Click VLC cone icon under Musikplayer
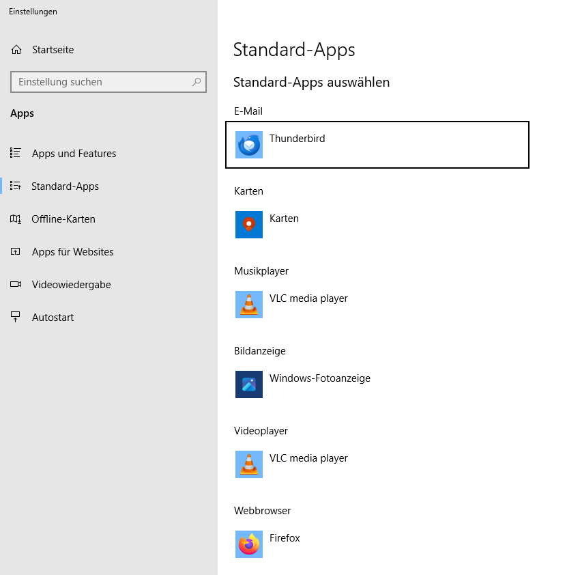 [x=249, y=305]
